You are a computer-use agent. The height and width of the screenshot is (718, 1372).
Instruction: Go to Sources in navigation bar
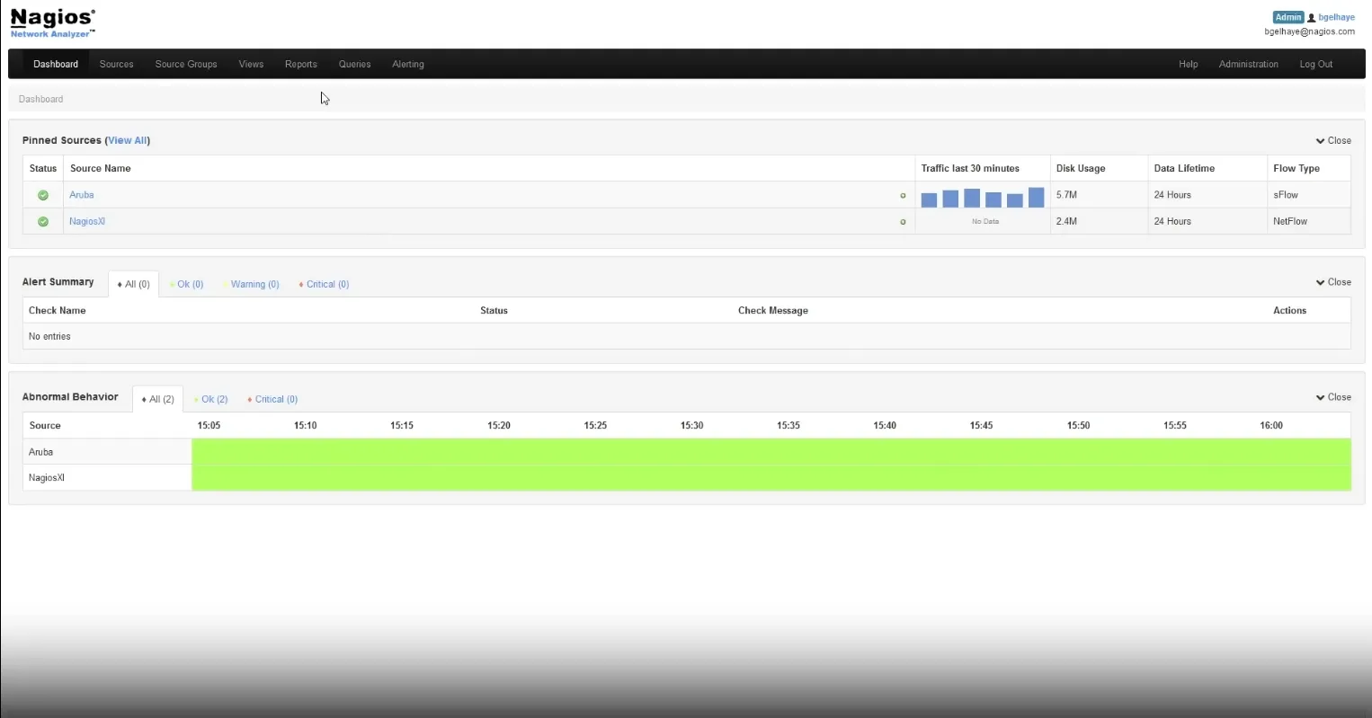117,64
